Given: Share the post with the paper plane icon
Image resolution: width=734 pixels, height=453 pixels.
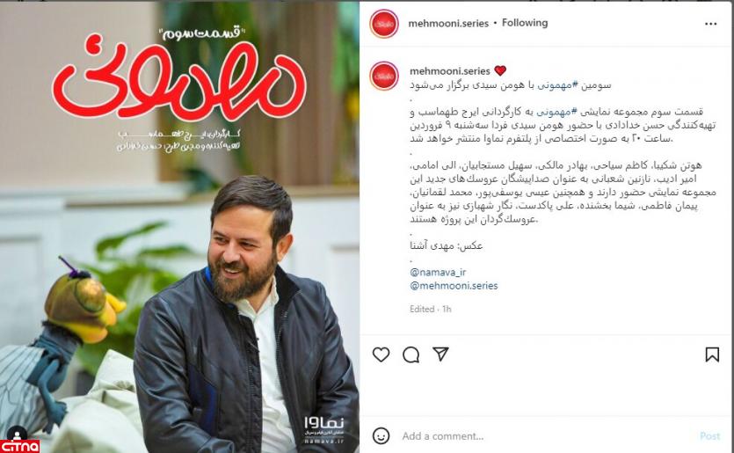Looking at the screenshot, I should click(440, 354).
